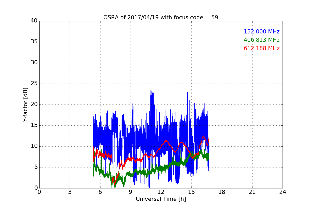314x209 pixels.
Task: Click y-axis tick label 35
Action: [34, 42]
